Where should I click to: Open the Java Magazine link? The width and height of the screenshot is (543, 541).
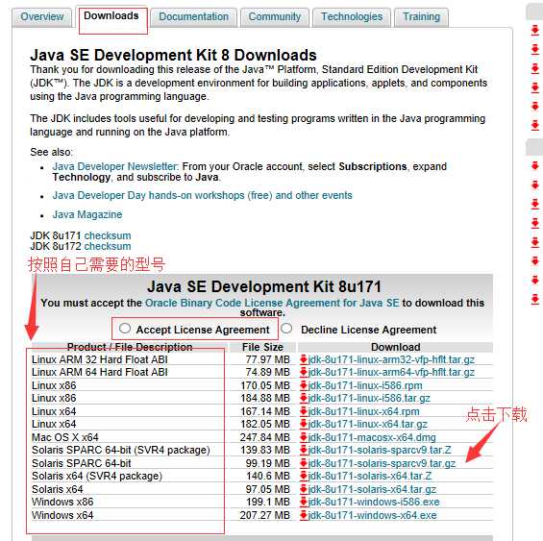point(87,214)
